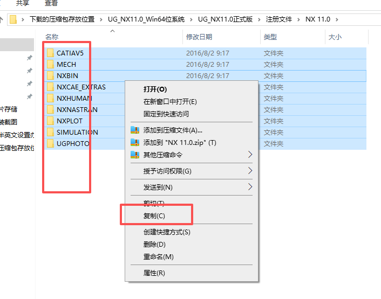This screenshot has width=381, height=299.
Task: Click the CATIAV5 folder icon
Action: tap(50, 53)
